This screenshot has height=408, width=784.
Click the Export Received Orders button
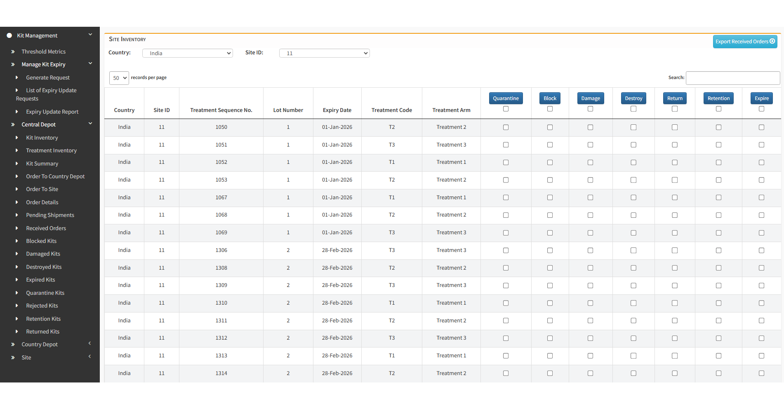[745, 41]
